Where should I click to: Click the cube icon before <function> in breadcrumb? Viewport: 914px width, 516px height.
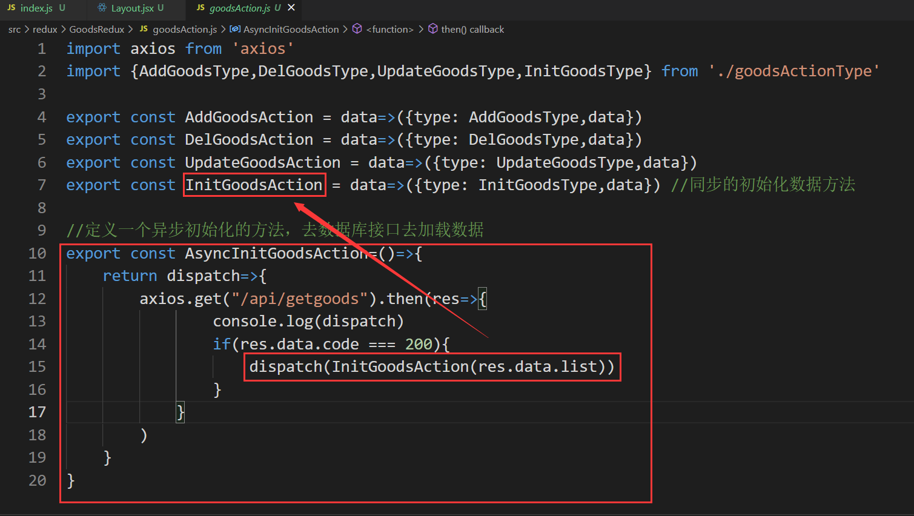click(357, 29)
